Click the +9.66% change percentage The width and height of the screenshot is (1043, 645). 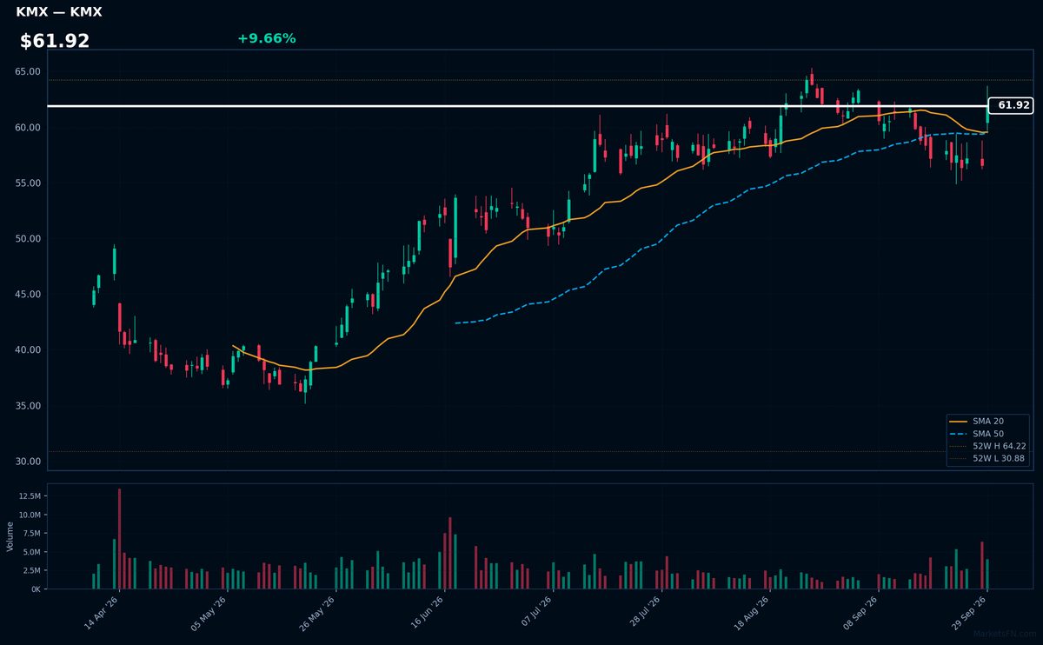pos(267,38)
